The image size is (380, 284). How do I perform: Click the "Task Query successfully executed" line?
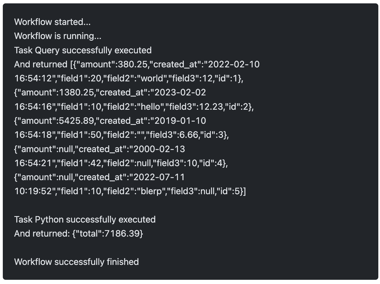pos(83,50)
